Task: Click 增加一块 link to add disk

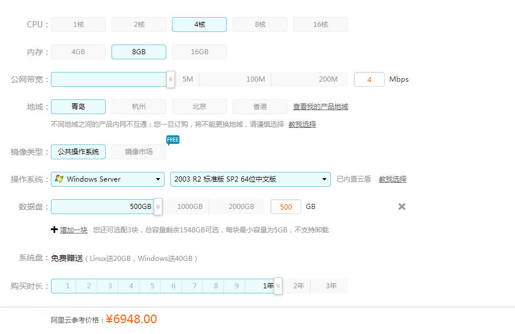Action: tap(74, 230)
